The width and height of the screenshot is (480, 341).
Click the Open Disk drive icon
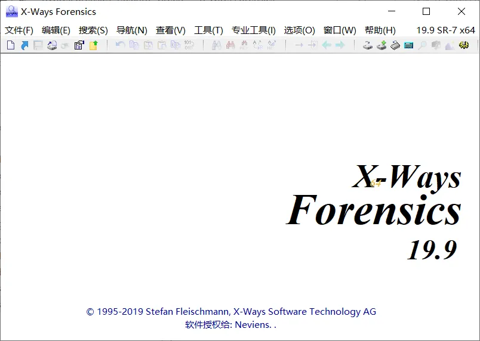368,45
